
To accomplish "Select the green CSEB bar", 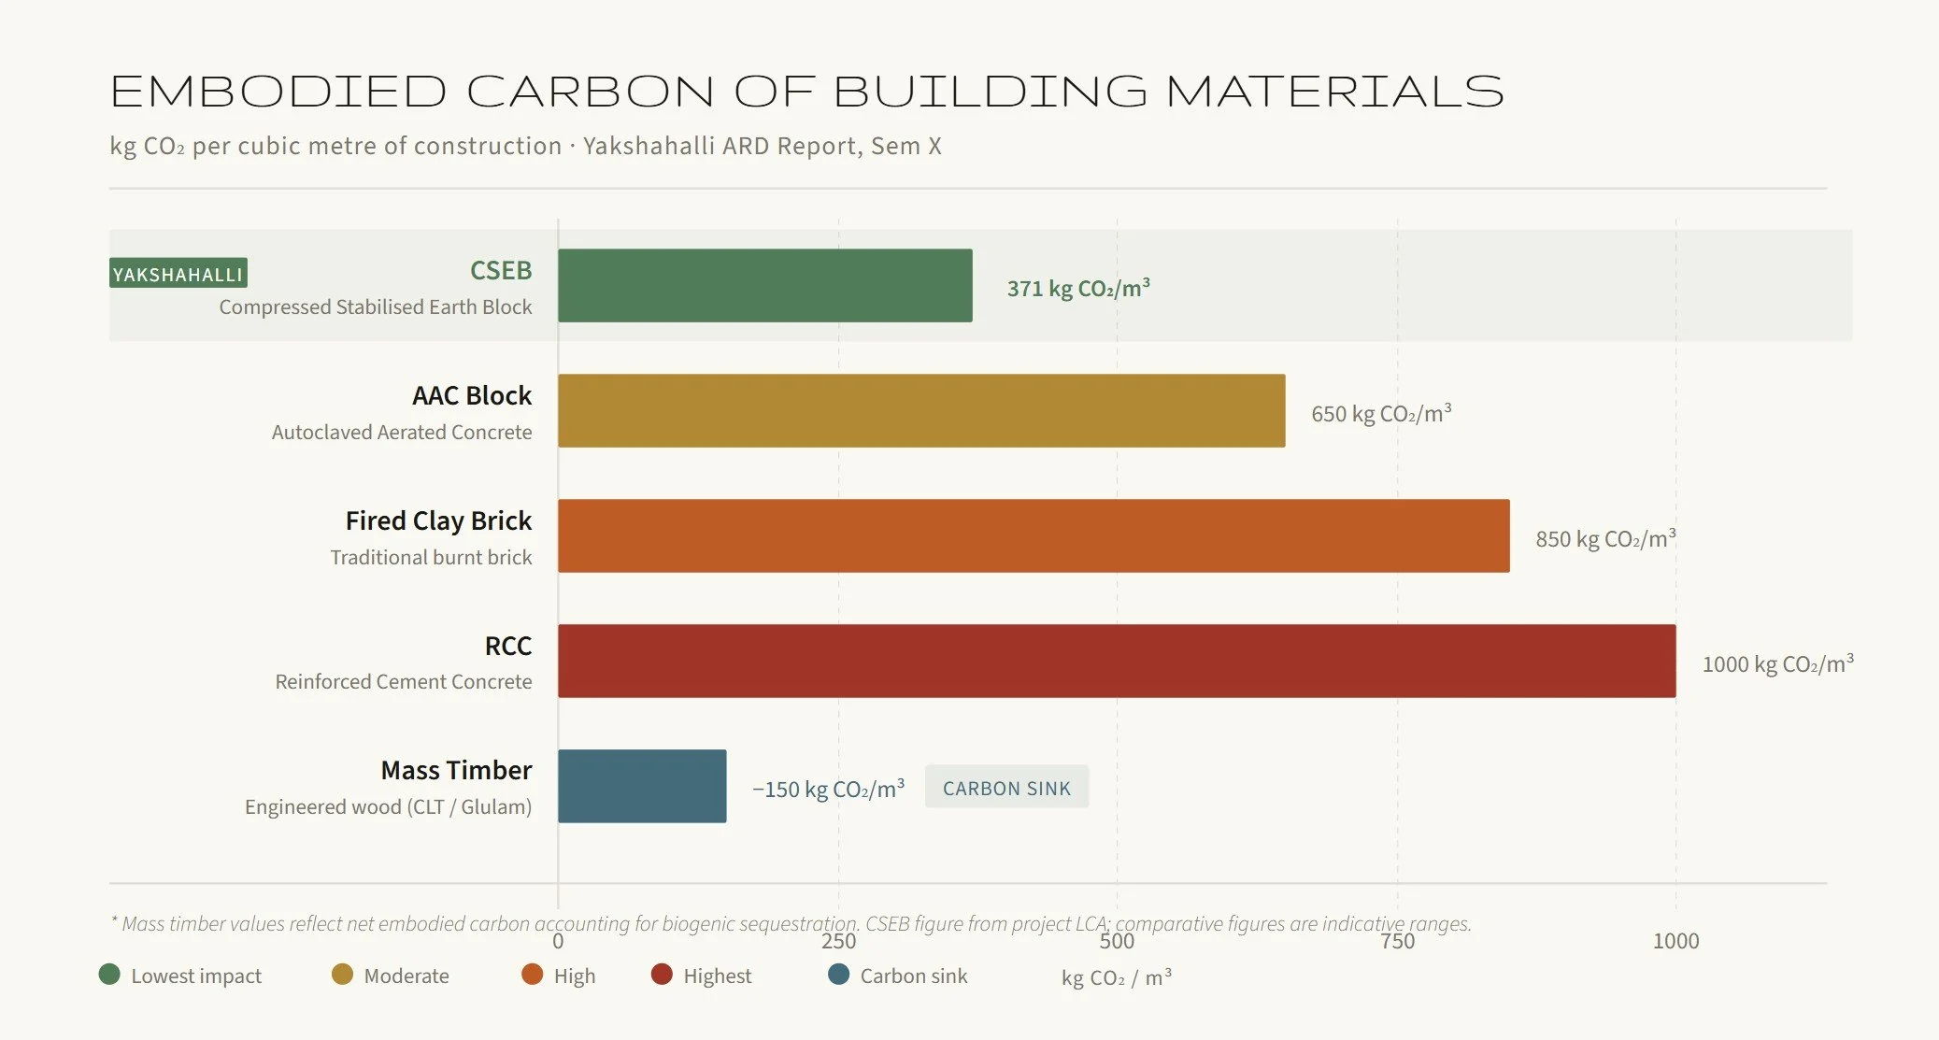I will [764, 286].
